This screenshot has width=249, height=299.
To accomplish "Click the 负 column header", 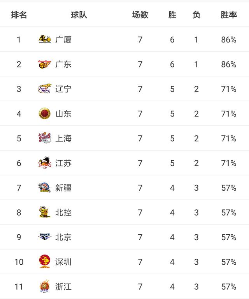I will tap(196, 15).
